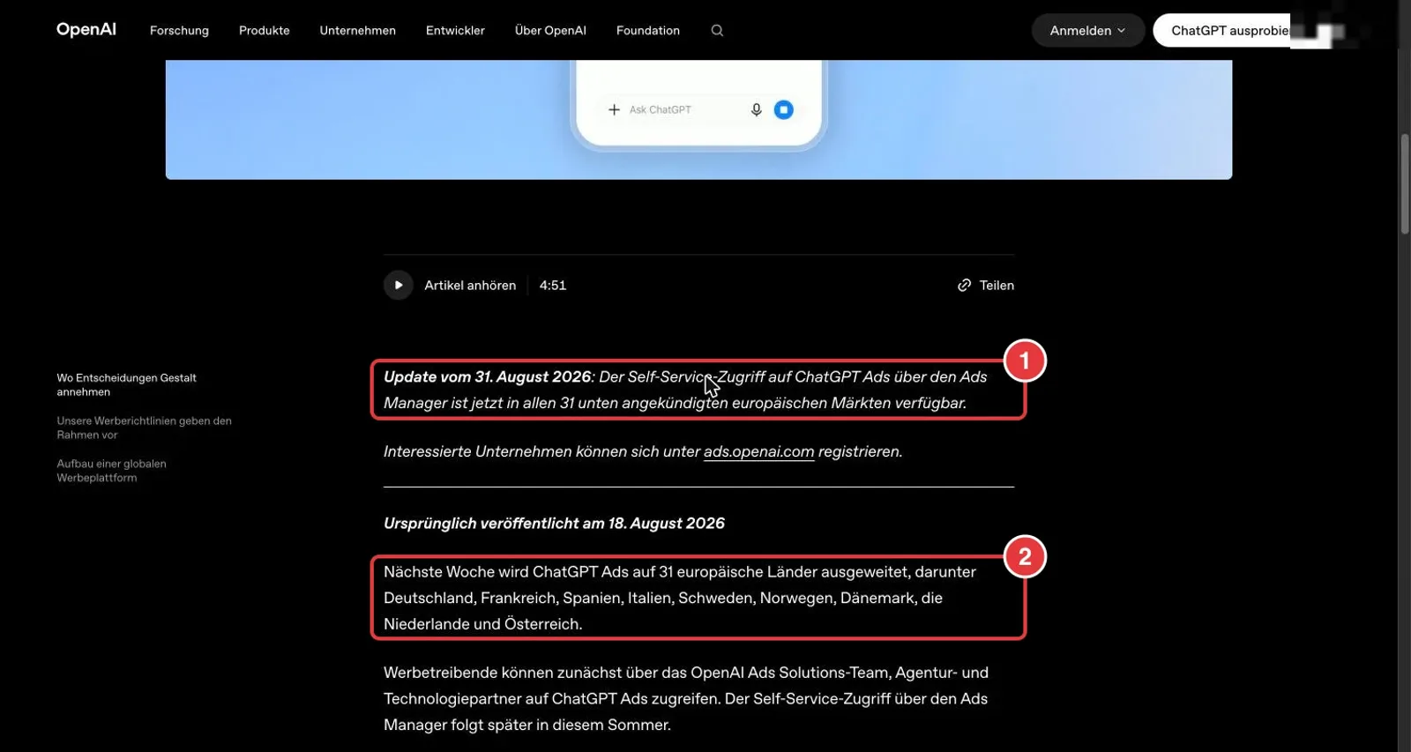
Task: Click the 4:51 audio duration
Action: coord(553,285)
